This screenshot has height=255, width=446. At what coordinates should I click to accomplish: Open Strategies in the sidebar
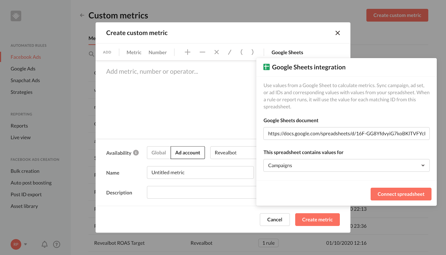[21, 92]
